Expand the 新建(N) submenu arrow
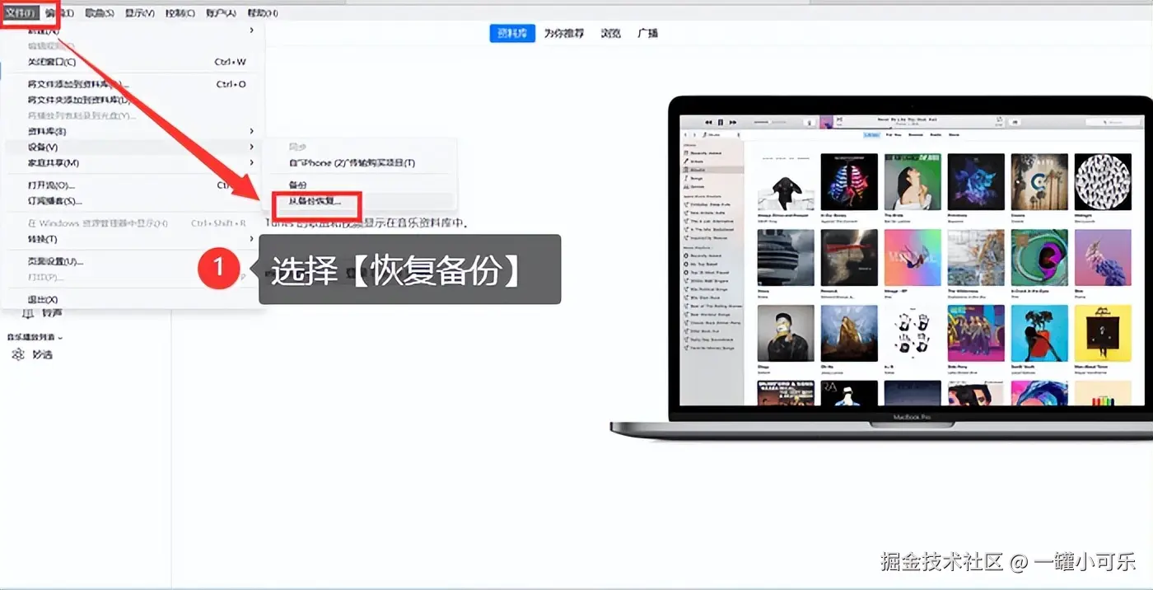1153x590 pixels. tap(252, 30)
